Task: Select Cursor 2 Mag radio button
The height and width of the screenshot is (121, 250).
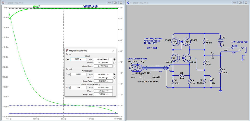Action: 114,74
